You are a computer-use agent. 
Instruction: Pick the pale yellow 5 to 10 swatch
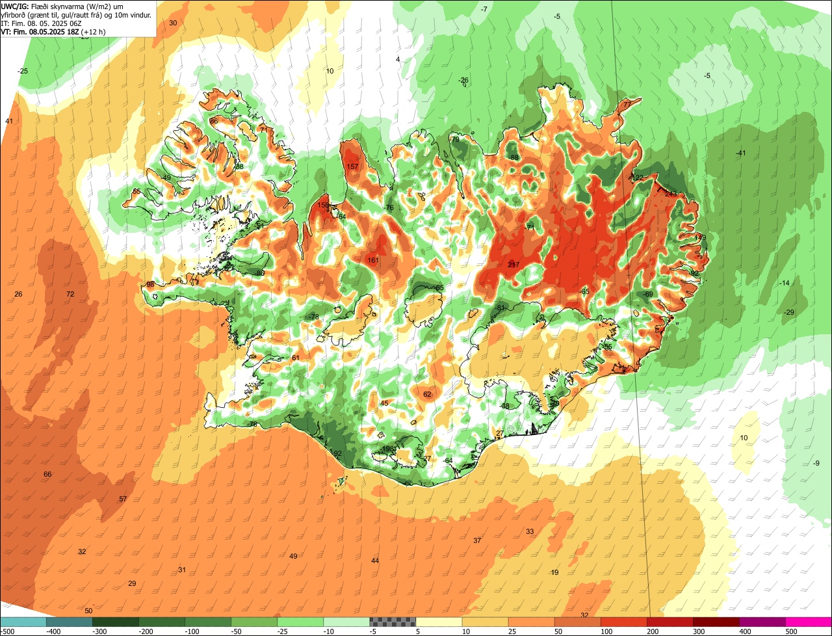[439, 622]
